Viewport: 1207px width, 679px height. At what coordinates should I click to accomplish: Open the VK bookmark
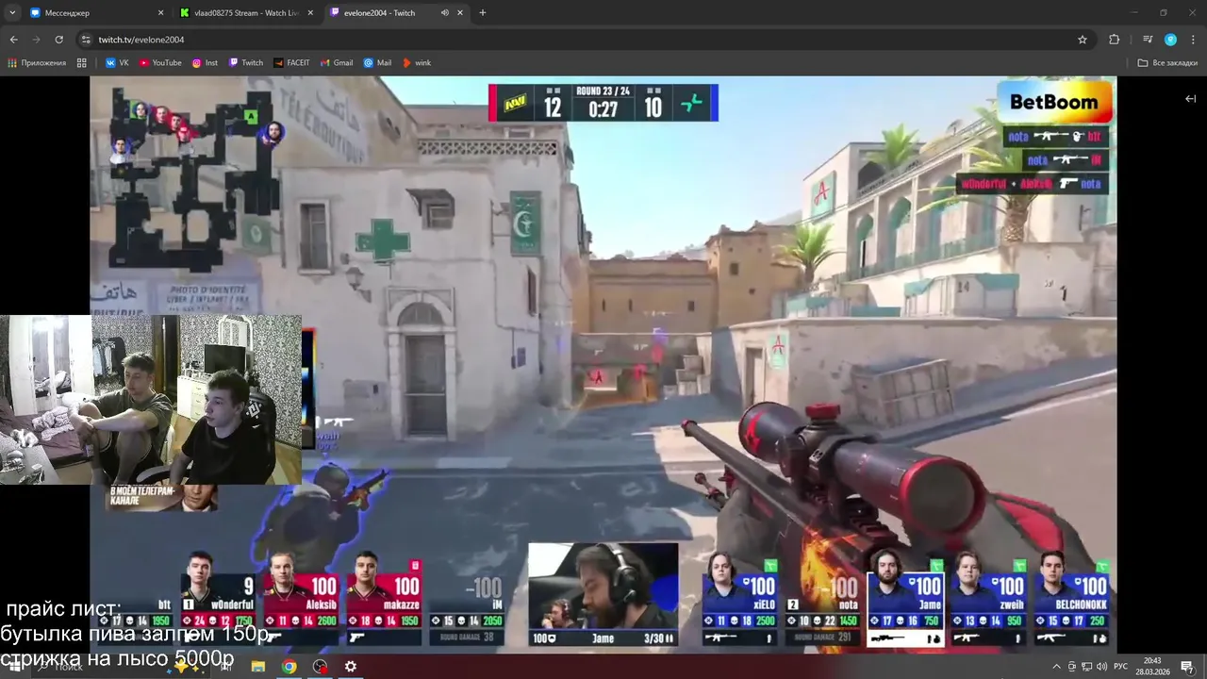point(117,63)
